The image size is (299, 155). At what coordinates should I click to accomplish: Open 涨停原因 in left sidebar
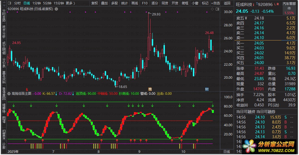4,94
